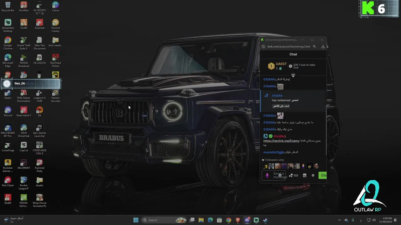Screen dimensions: 401x225
Task: Launch FiveM from the desktop
Action: pos(23,24)
